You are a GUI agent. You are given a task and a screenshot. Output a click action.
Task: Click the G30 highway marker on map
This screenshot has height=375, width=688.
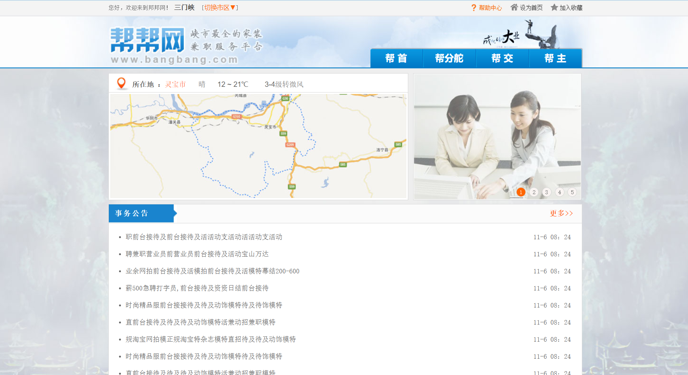tap(285, 99)
